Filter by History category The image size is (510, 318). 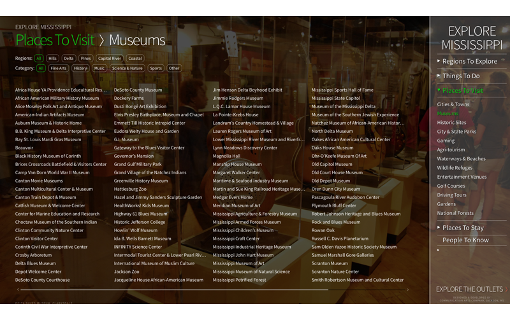click(x=80, y=68)
